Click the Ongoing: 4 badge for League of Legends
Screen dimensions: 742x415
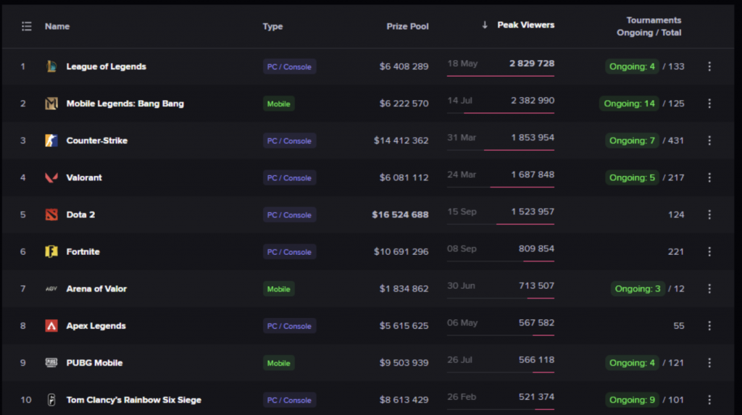pos(632,66)
